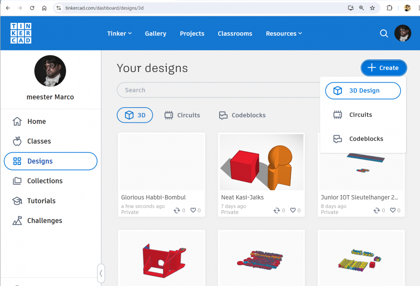The image size is (420, 286).
Task: Click the Tinkercad logo in the header
Action: point(20,33)
